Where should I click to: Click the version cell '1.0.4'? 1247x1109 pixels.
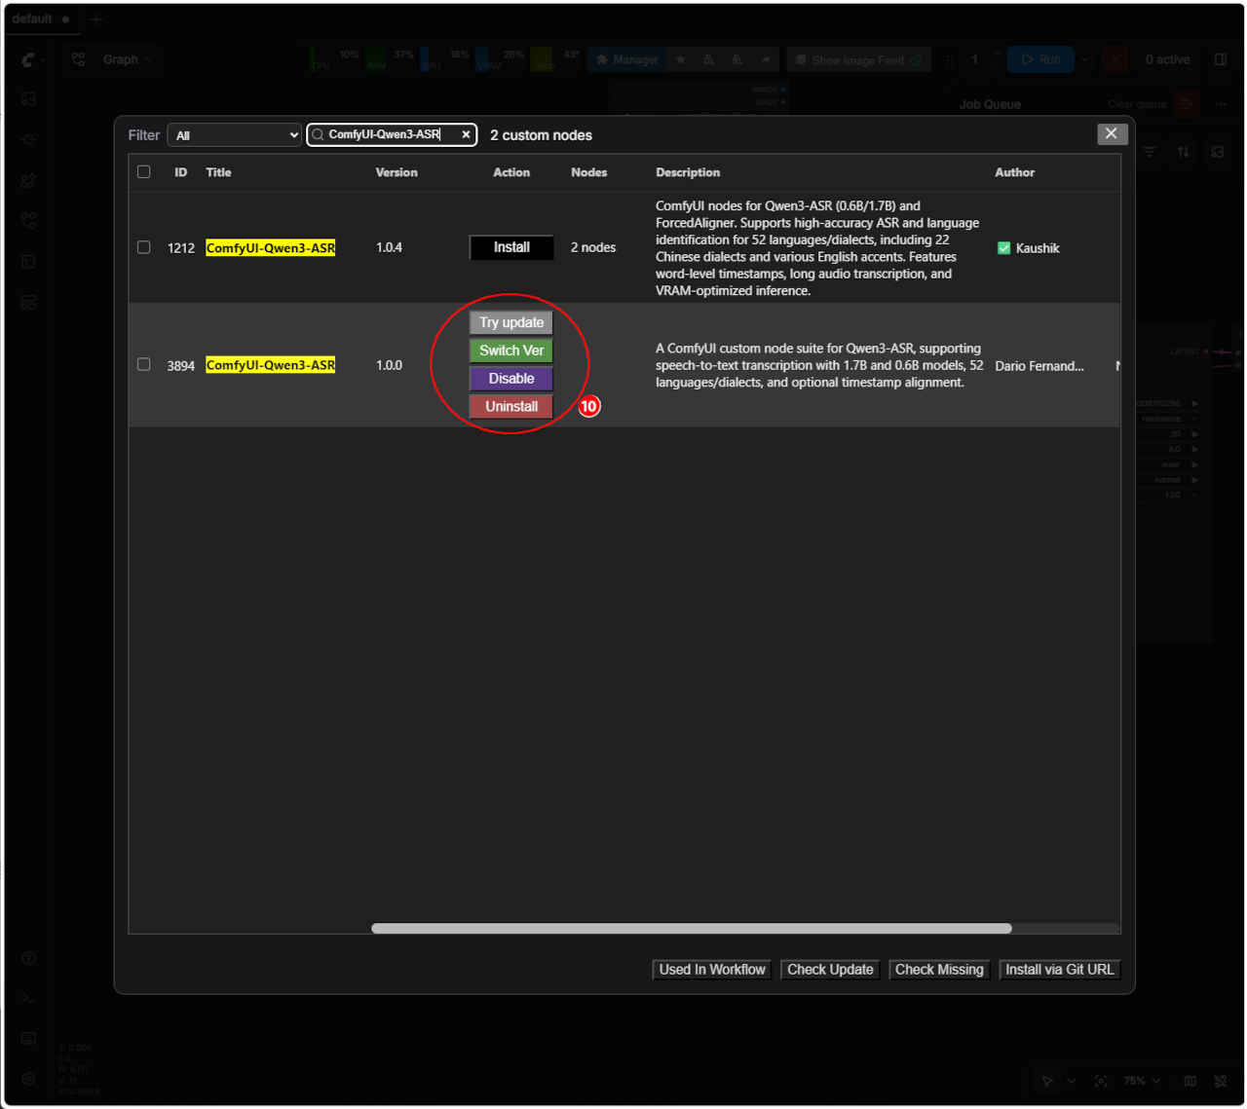[389, 247]
